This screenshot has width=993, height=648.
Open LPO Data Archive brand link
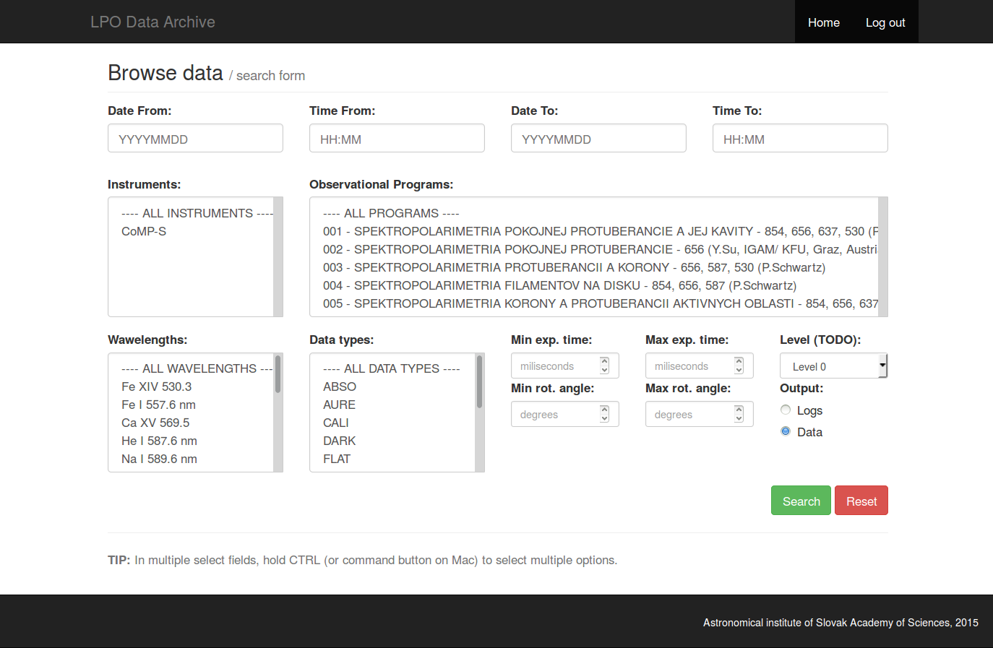[152, 22]
